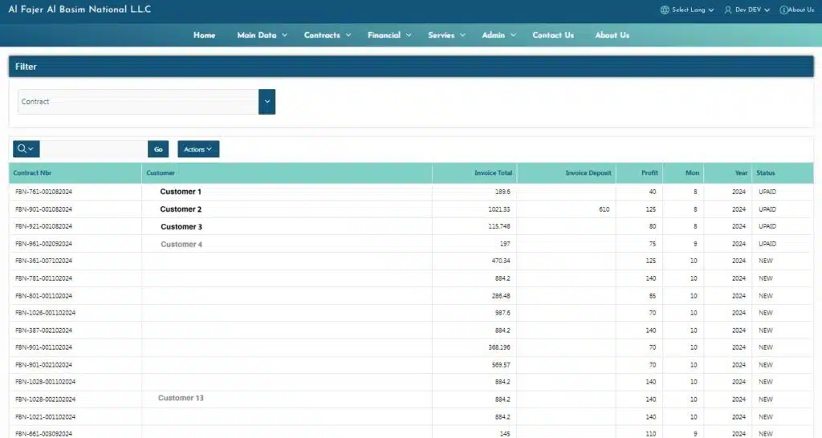The height and width of the screenshot is (438, 822).
Task: Click invoice total 115.748
Action: [x=499, y=226]
